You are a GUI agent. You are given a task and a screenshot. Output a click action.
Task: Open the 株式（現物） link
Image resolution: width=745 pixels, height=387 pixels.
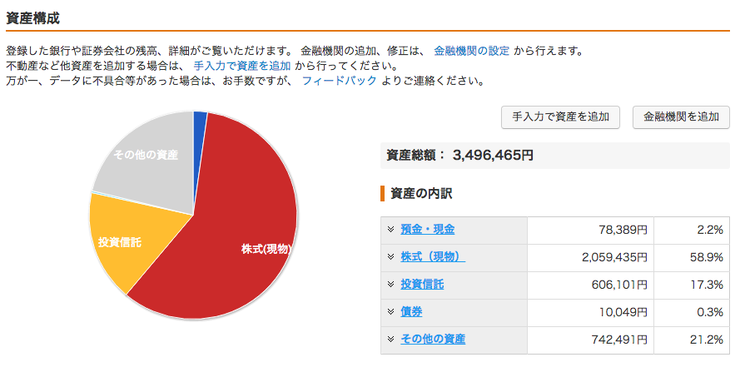coord(433,257)
